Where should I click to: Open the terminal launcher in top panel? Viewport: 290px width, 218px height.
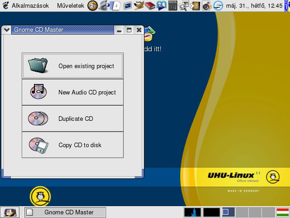127,5
